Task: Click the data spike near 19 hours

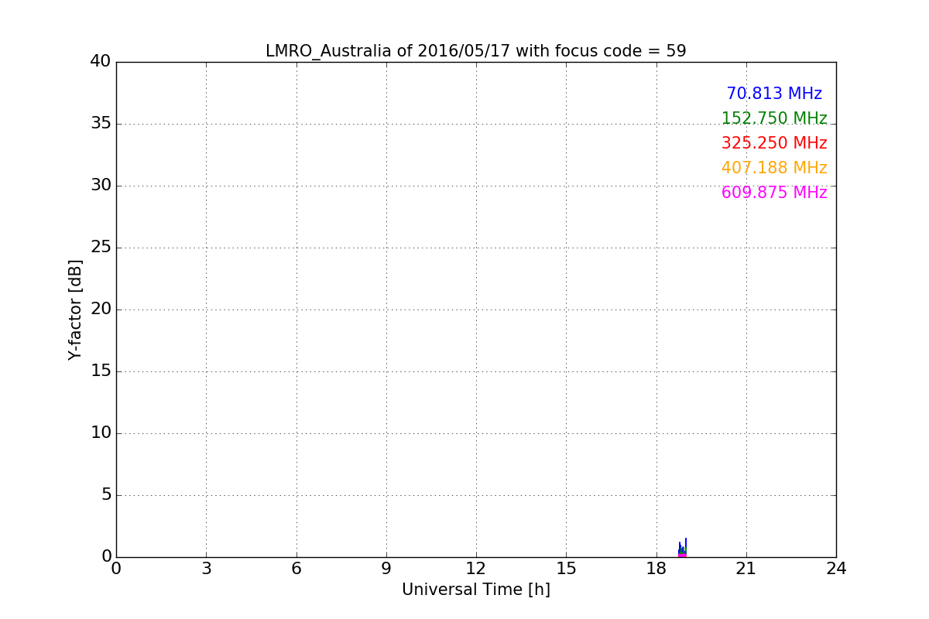Action: (x=682, y=549)
